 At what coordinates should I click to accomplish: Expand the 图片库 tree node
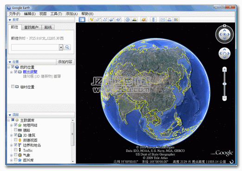click(11, 160)
